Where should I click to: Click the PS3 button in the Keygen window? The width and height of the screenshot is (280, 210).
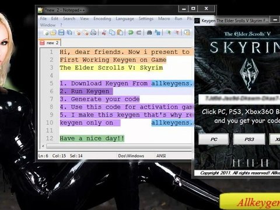(x=249, y=139)
